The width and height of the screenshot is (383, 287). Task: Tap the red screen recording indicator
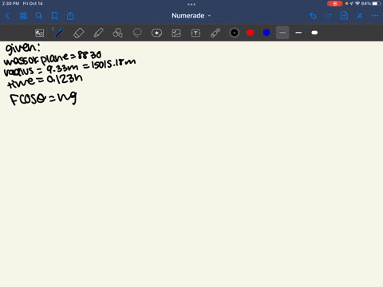click(334, 3)
